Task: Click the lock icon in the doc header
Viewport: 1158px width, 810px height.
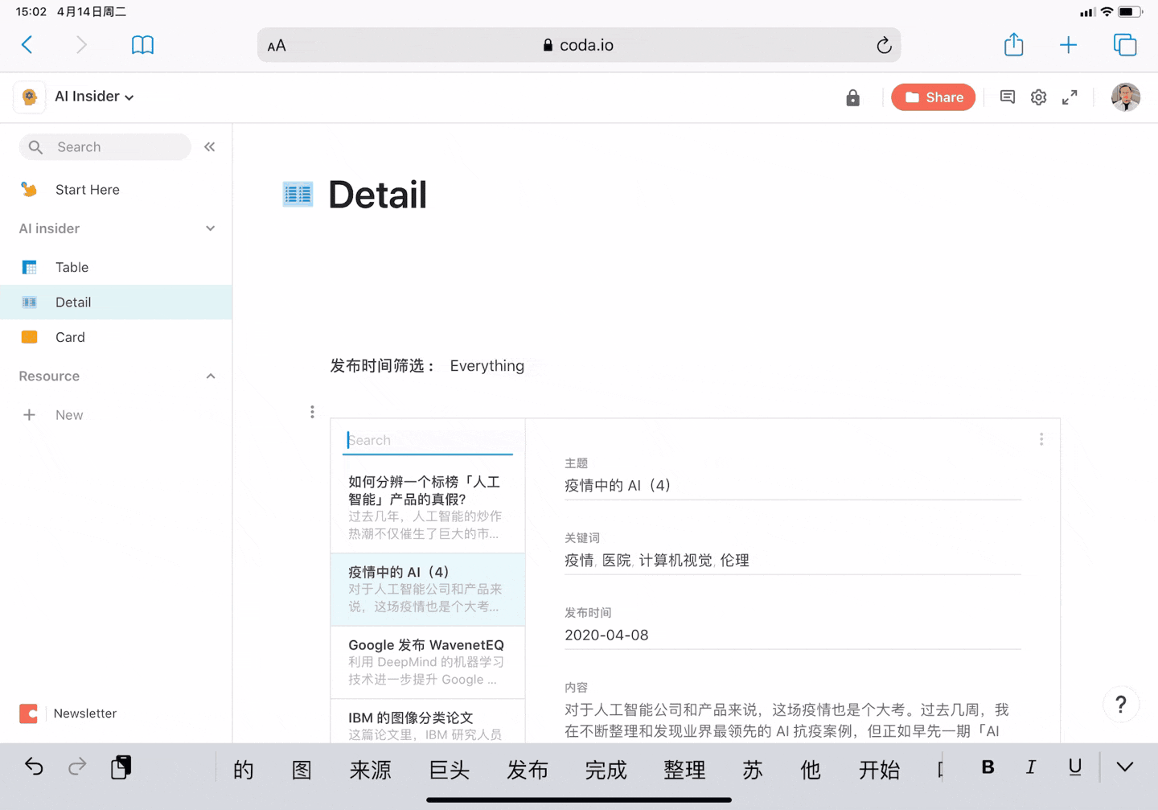Action: tap(853, 97)
